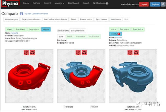
Task: Click the wireframe icon above the exhaust model
Action: (x=130, y=52)
